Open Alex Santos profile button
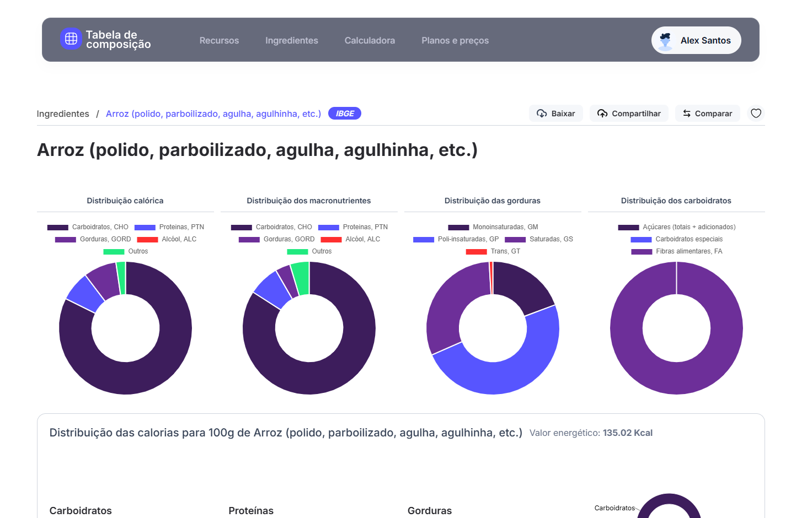This screenshot has height=518, width=807. click(696, 40)
